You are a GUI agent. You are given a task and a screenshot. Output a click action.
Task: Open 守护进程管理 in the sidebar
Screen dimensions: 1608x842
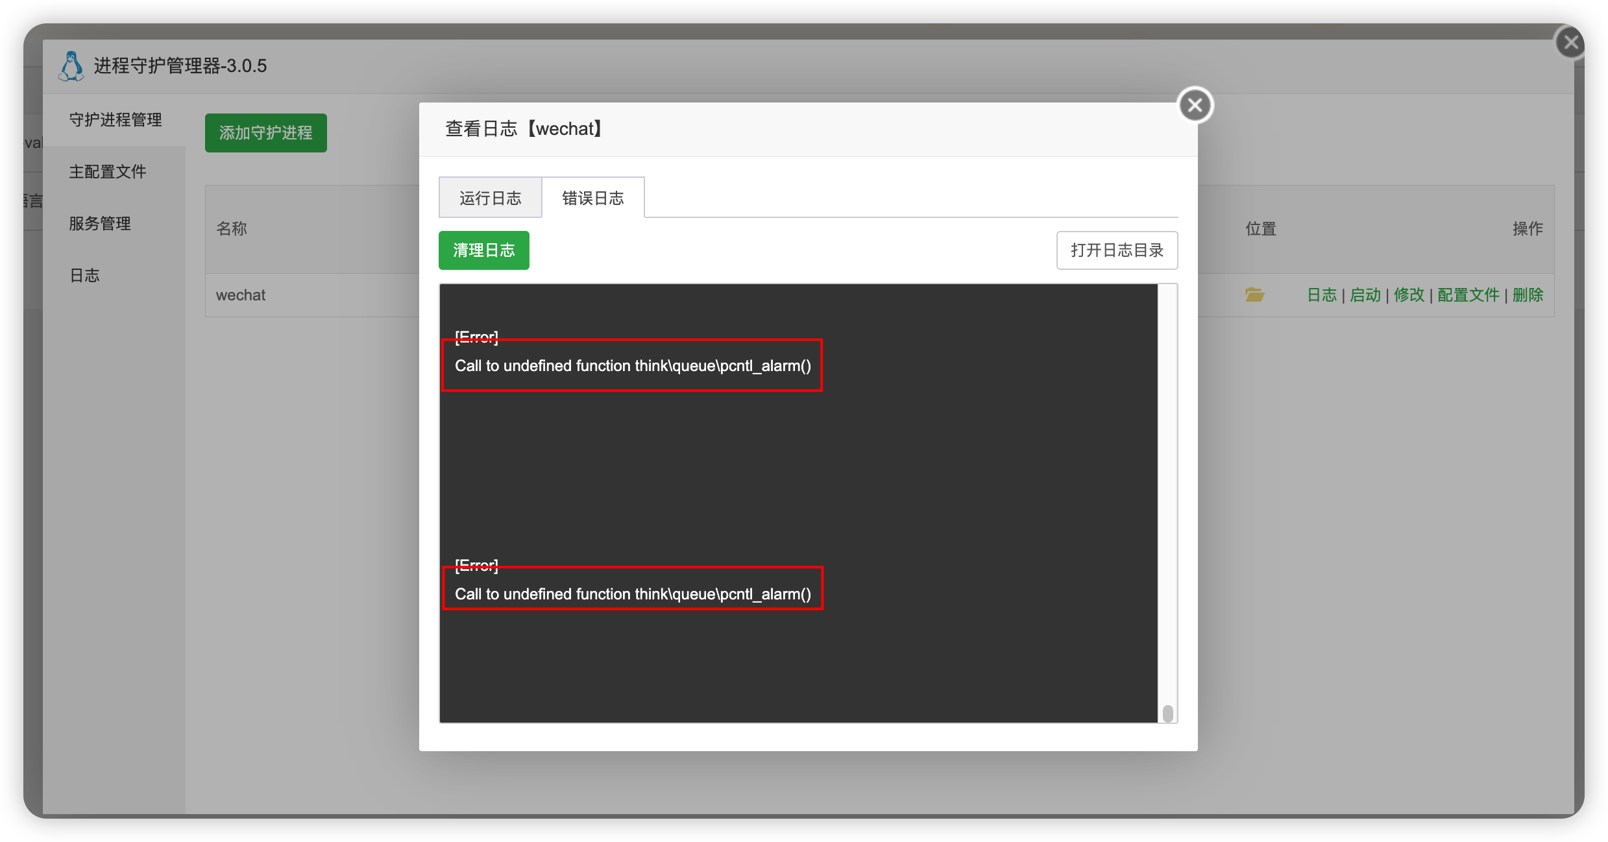(116, 120)
